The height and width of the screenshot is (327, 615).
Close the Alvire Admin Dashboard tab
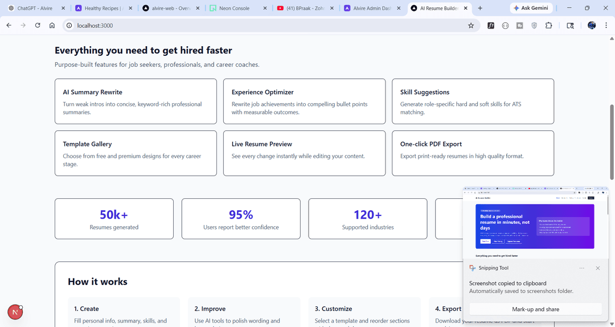[x=400, y=8]
